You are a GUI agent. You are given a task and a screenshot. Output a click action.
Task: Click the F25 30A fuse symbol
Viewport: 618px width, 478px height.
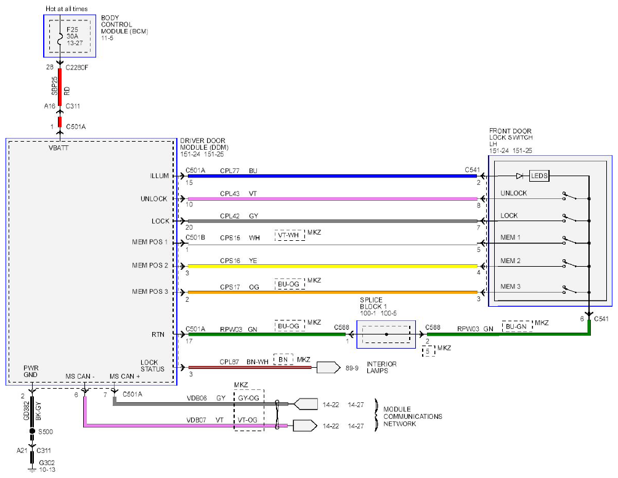pyautogui.click(x=60, y=36)
